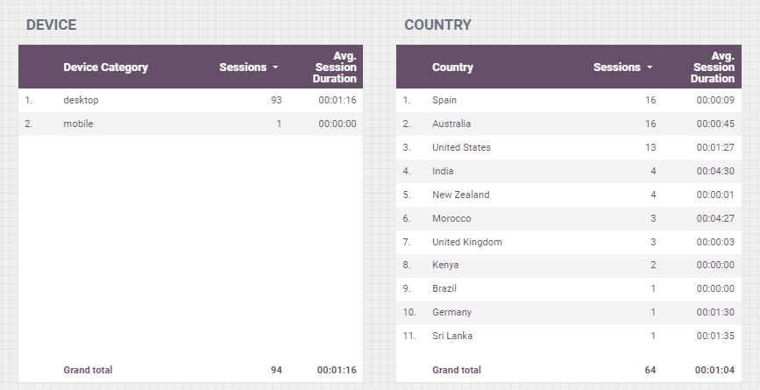Viewport: 760px width, 390px height.
Task: Select the desktop row
Action: click(x=190, y=100)
